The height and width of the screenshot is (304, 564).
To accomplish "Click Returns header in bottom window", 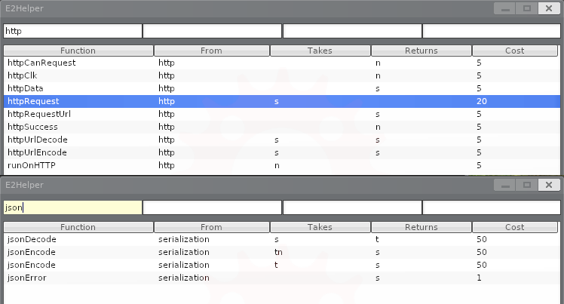I will pyautogui.click(x=421, y=227).
